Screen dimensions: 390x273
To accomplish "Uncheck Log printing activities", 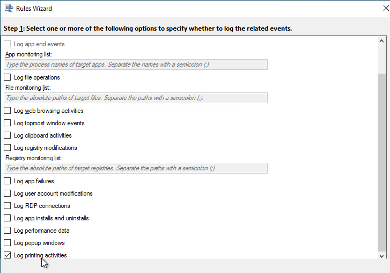I will 7,255.
